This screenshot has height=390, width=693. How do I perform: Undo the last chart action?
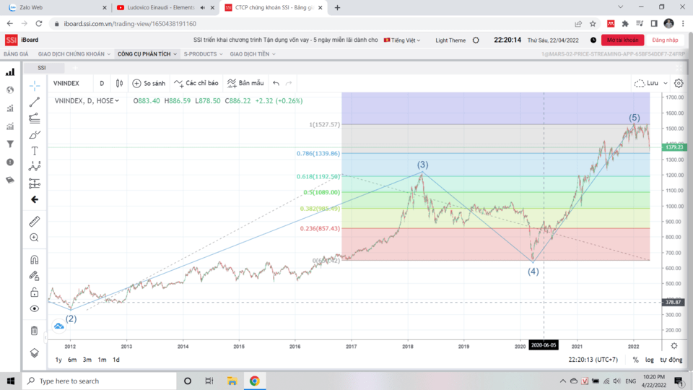(276, 83)
